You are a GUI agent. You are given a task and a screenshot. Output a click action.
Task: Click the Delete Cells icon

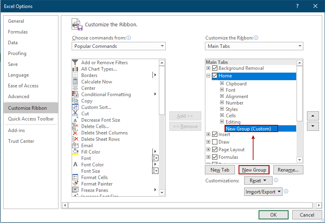75,126
